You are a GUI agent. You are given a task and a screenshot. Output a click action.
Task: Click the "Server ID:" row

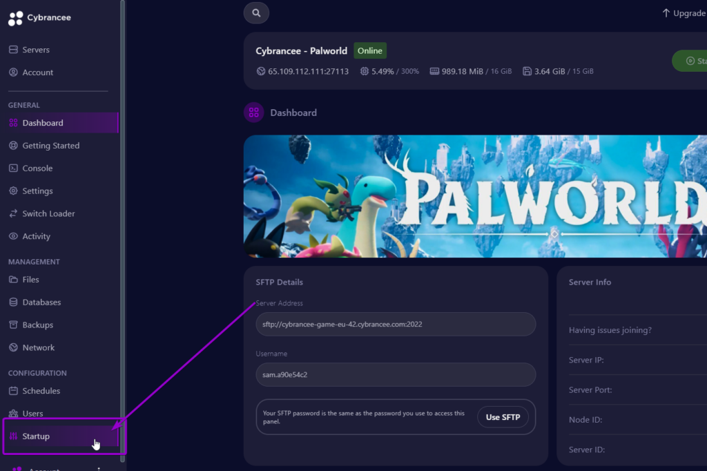(x=637, y=450)
